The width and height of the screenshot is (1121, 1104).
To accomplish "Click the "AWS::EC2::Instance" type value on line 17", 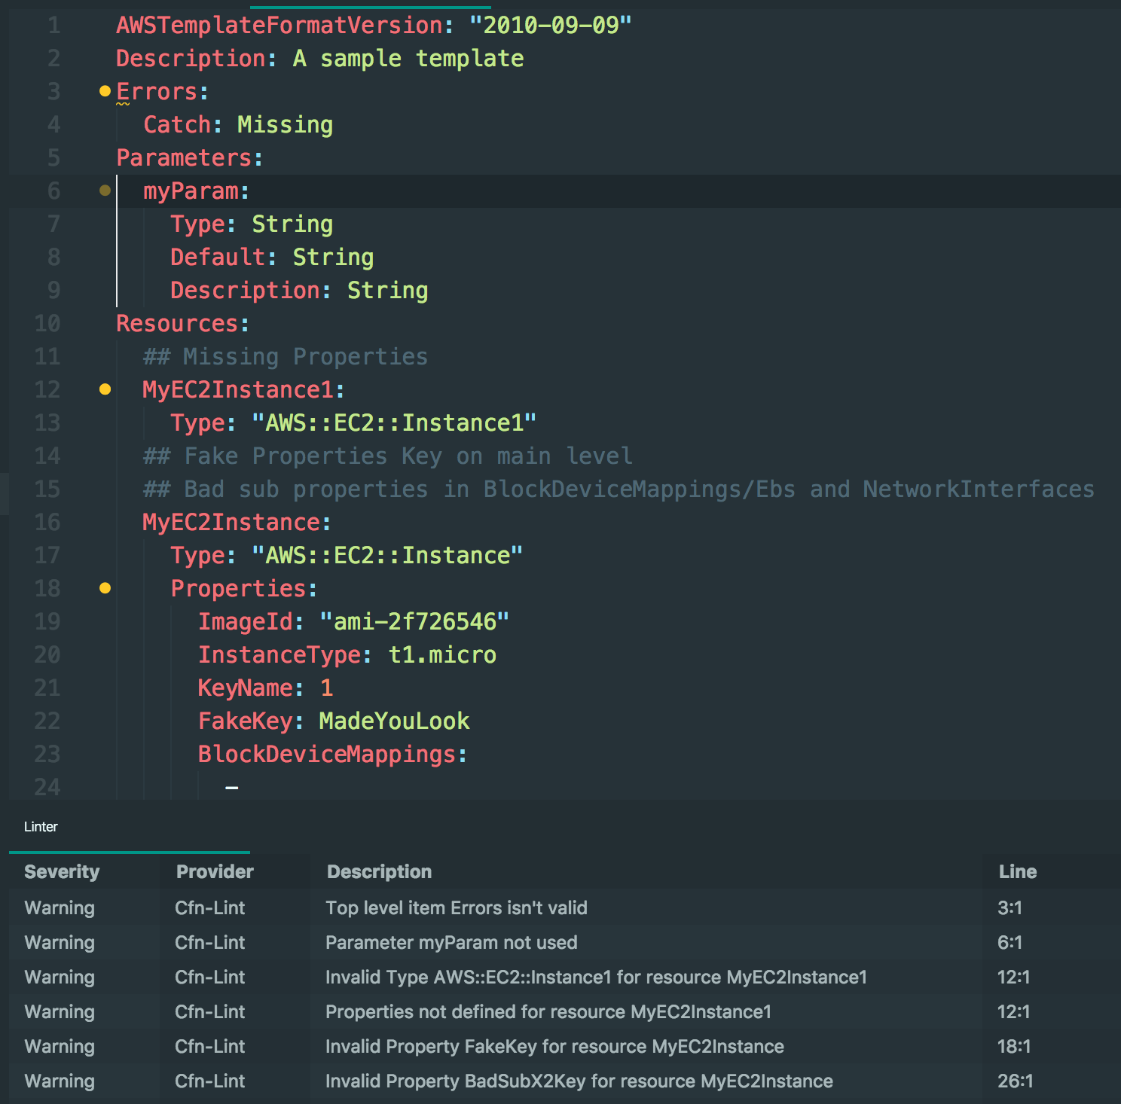I will pyautogui.click(x=387, y=555).
